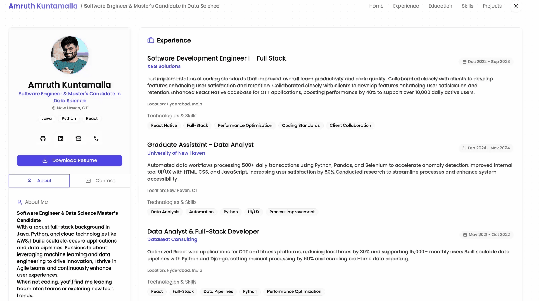The height and width of the screenshot is (301, 539).
Task: Switch to the Contact tab
Action: click(x=100, y=181)
